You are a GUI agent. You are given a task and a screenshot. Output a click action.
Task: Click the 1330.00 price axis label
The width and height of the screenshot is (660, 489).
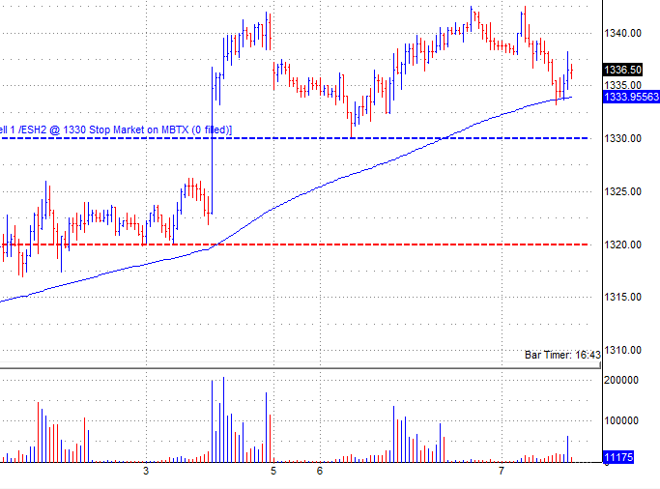(x=622, y=138)
